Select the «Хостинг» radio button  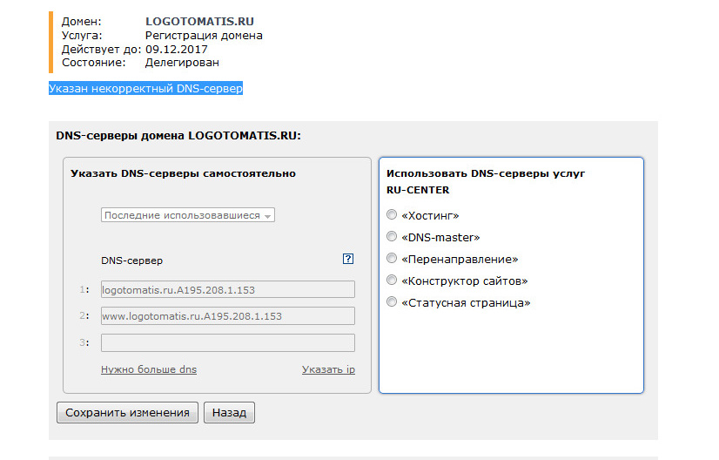392,214
